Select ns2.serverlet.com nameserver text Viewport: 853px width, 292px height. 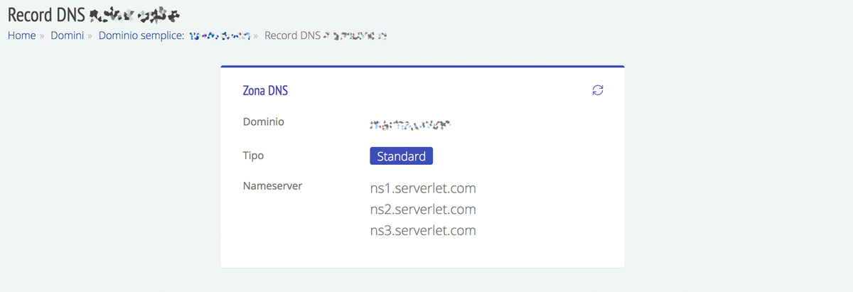423,210
